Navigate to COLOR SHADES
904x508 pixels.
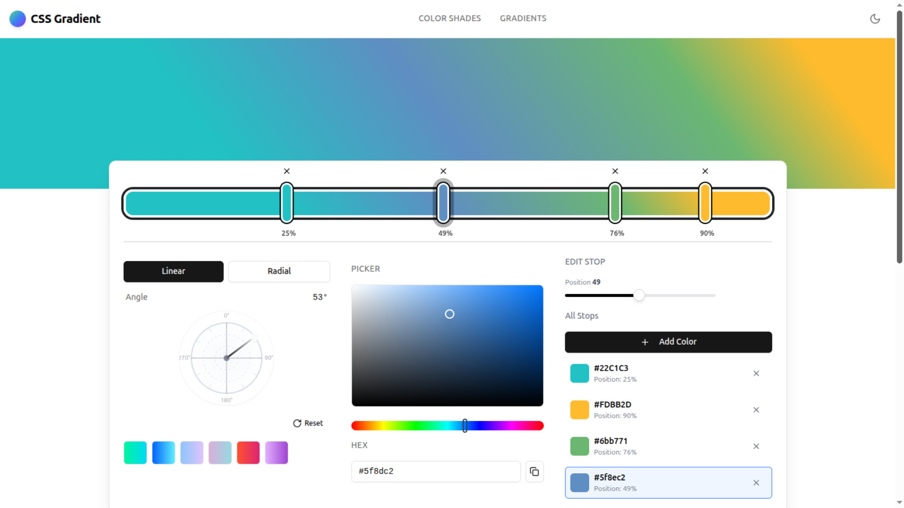(450, 18)
